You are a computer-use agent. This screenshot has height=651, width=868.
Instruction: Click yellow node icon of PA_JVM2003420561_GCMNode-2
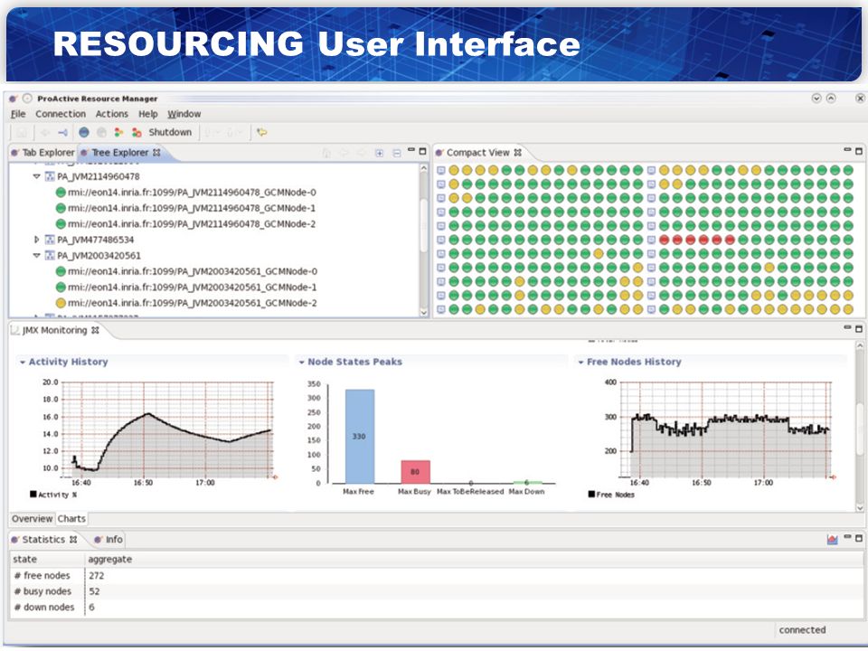pos(61,303)
